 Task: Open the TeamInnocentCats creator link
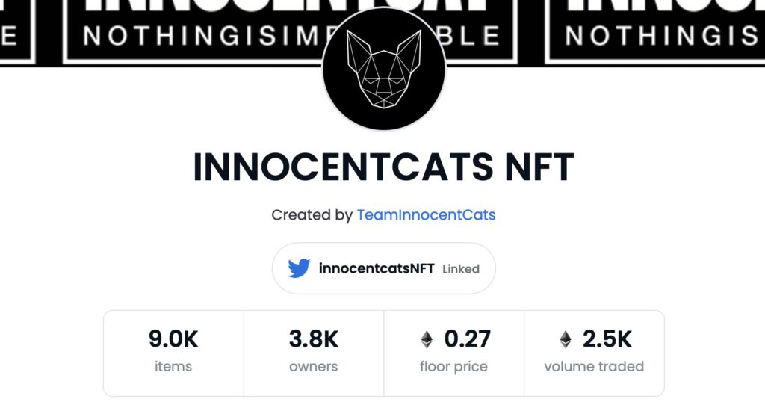click(x=426, y=215)
